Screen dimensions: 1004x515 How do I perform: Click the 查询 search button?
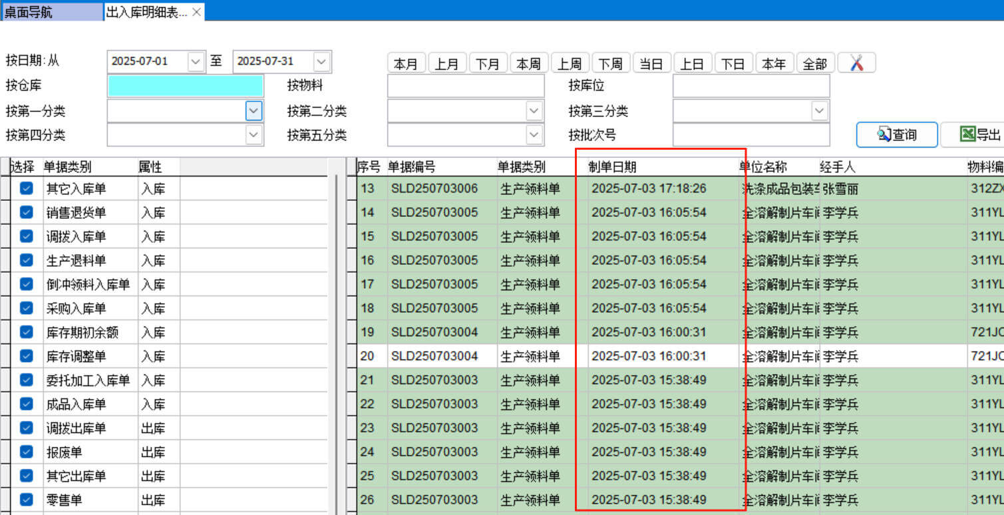897,134
